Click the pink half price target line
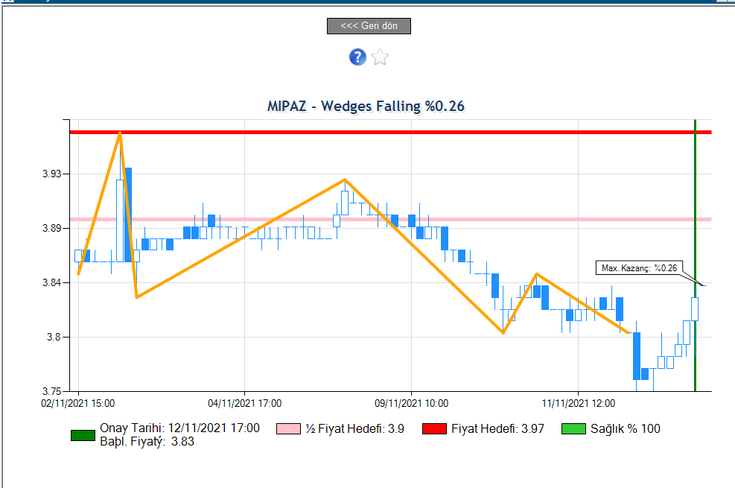735x488 pixels. pyautogui.click(x=390, y=219)
